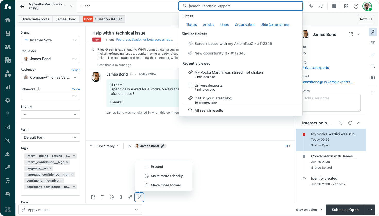
Task: Click Submit as Open button
Action: 345,210
